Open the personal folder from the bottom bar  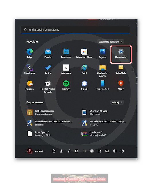[99, 151]
